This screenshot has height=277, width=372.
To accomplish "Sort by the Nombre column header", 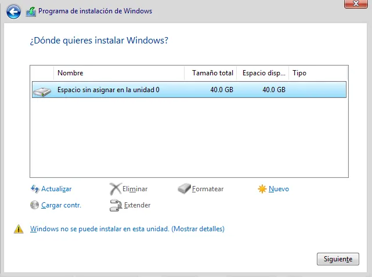I will point(119,73).
